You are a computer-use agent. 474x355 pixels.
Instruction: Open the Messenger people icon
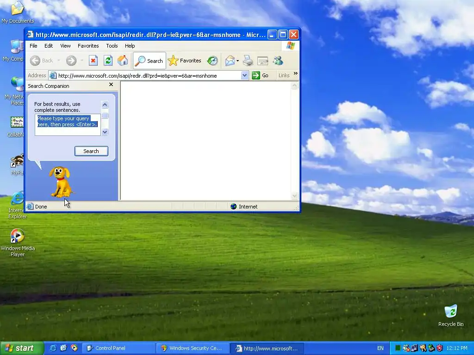click(x=278, y=61)
